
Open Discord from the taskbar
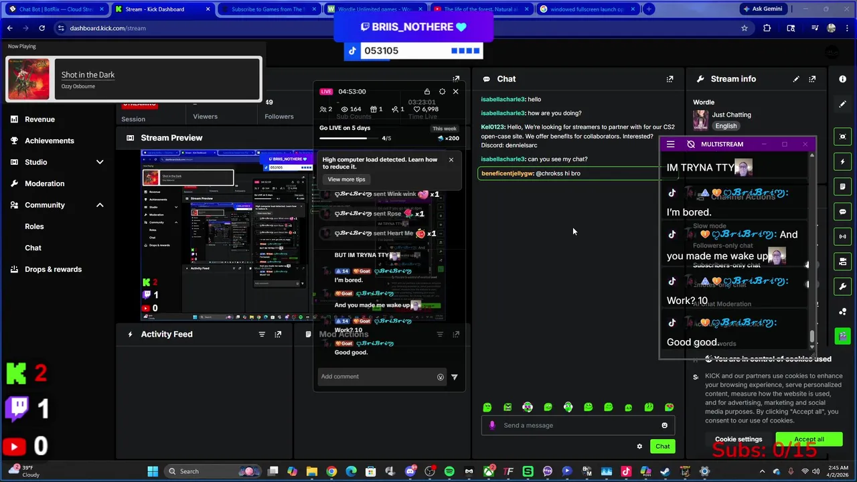point(410,471)
